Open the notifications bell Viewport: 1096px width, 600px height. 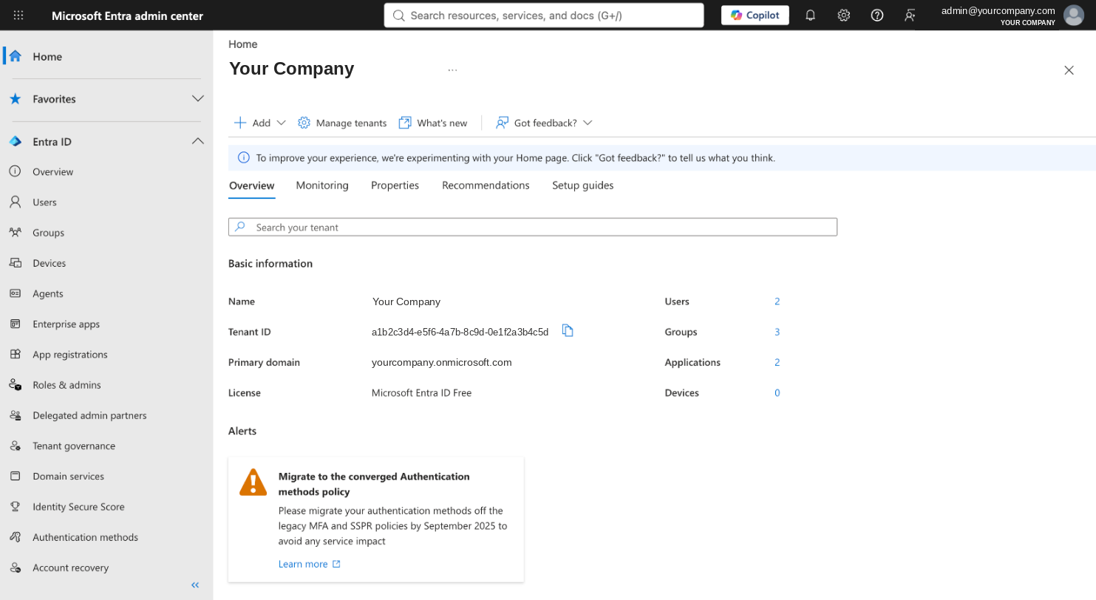click(x=810, y=16)
